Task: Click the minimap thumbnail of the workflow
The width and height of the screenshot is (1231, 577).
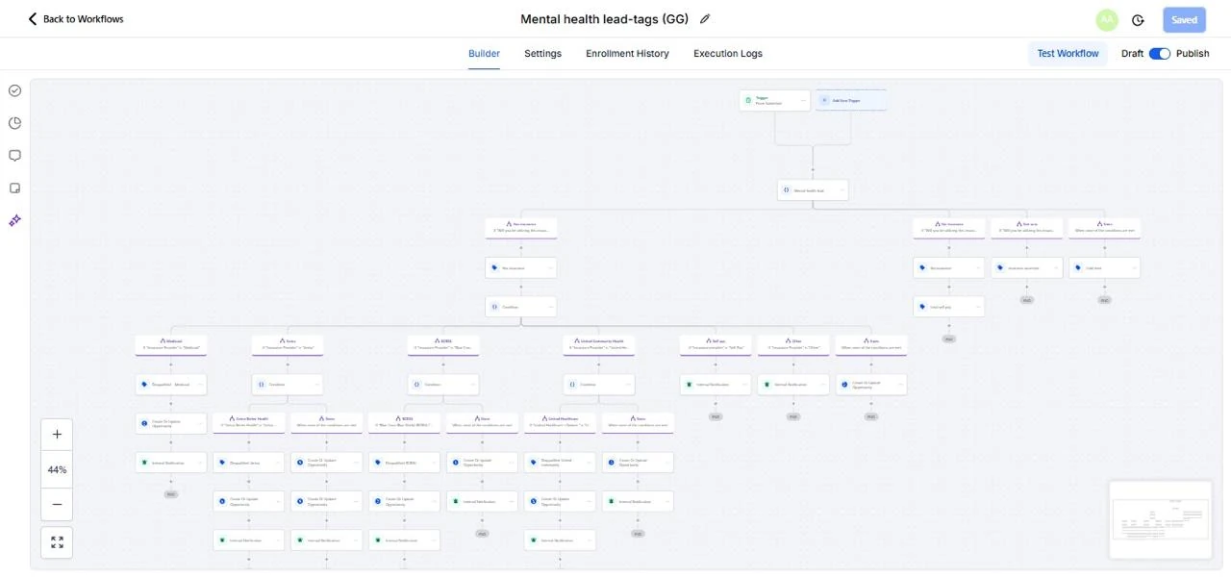Action: coord(1160,519)
